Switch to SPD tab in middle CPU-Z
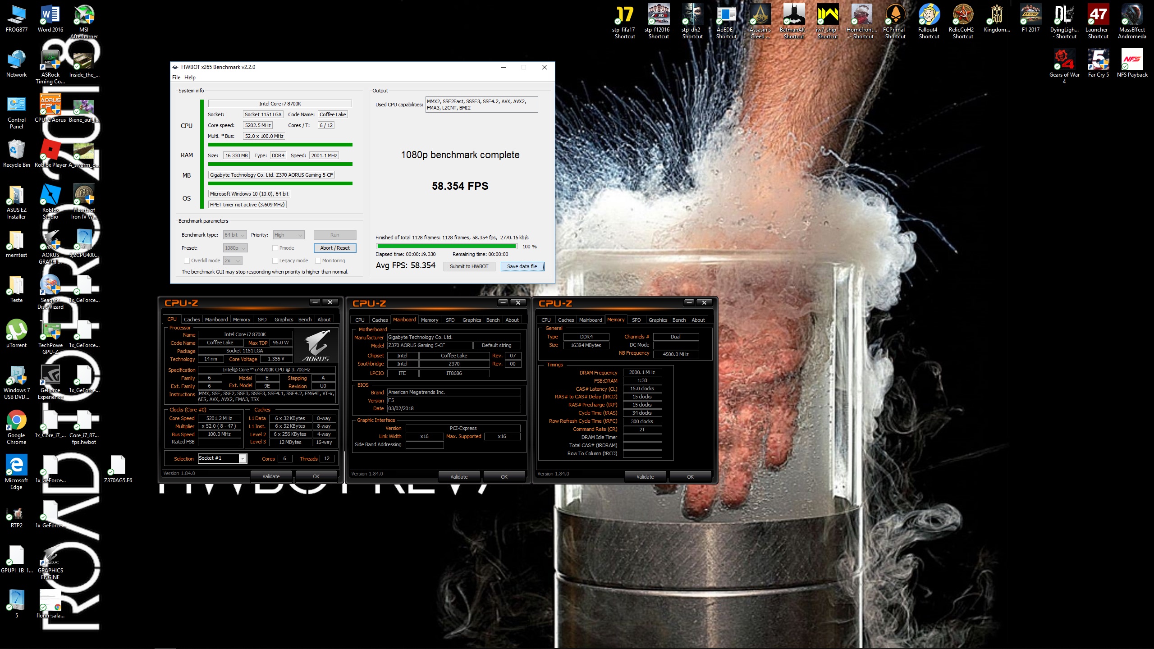Image resolution: width=1154 pixels, height=649 pixels. [450, 320]
